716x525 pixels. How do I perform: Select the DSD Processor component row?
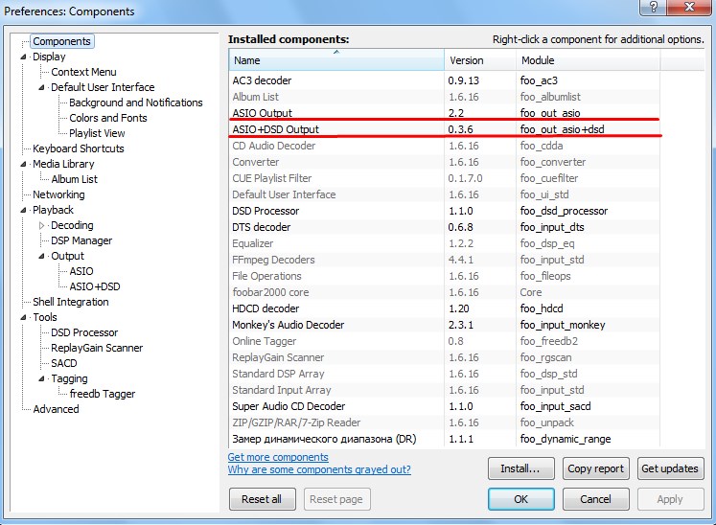[445, 211]
